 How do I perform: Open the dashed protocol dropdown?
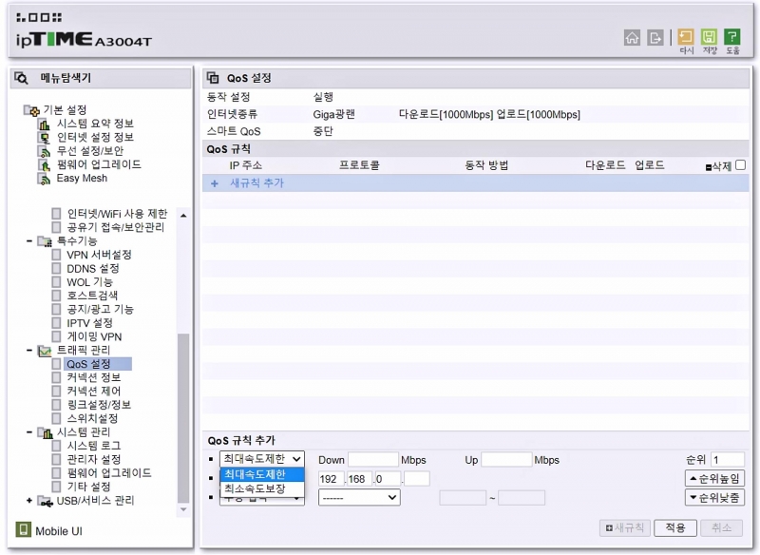358,497
